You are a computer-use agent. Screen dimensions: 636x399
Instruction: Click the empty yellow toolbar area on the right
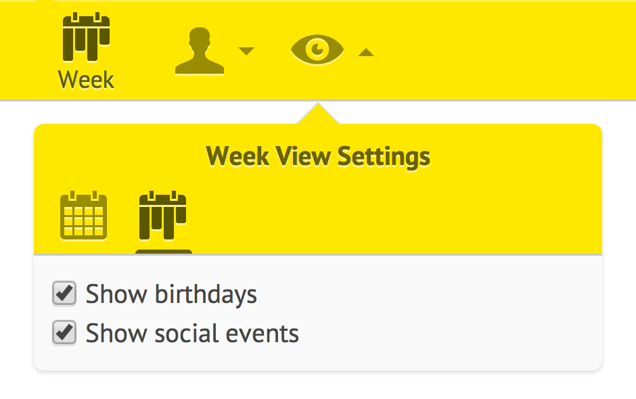(507, 51)
